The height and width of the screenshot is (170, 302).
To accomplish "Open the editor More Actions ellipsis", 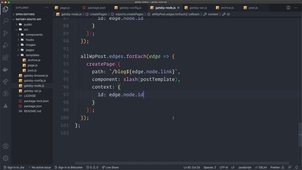I will (x=296, y=8).
